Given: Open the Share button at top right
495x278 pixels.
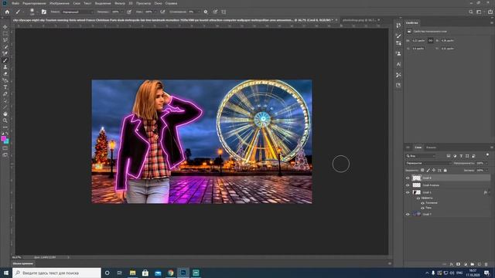Looking at the screenshot, I should tap(490, 12).
